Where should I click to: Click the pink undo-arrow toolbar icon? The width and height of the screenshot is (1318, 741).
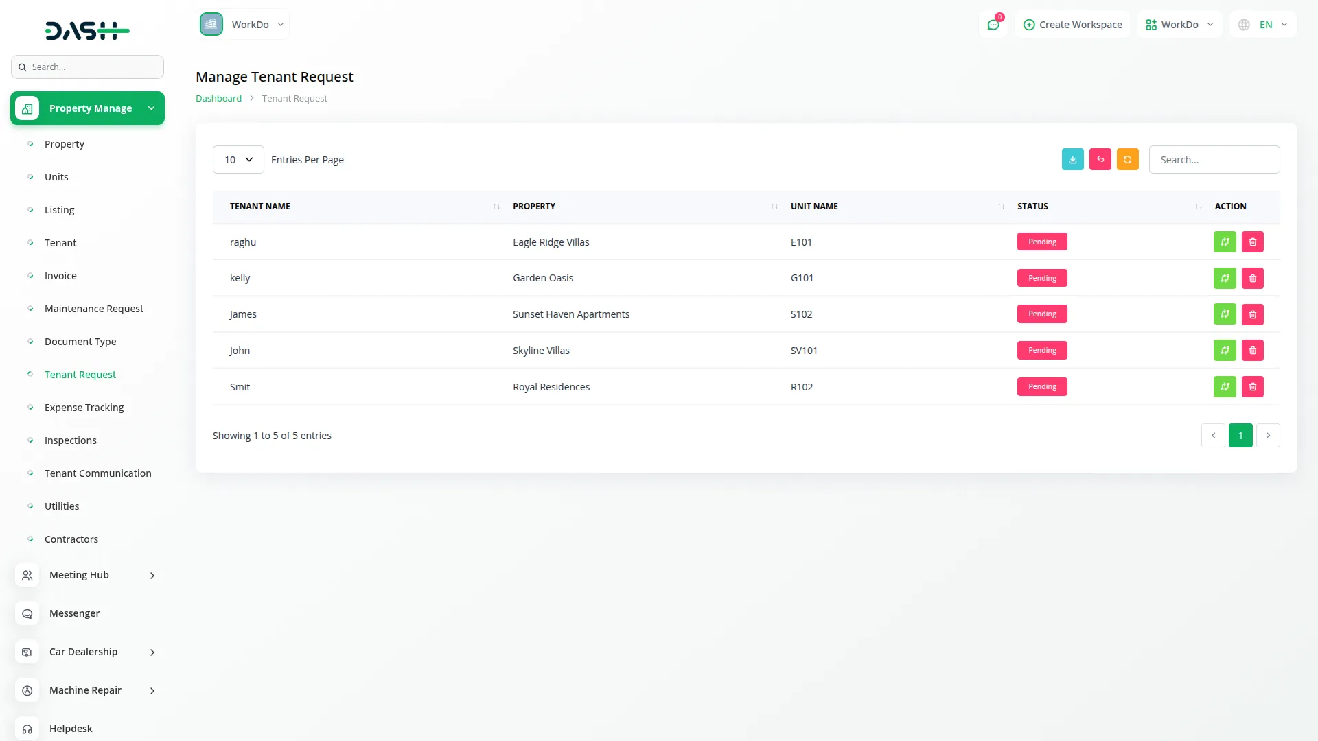click(x=1100, y=159)
